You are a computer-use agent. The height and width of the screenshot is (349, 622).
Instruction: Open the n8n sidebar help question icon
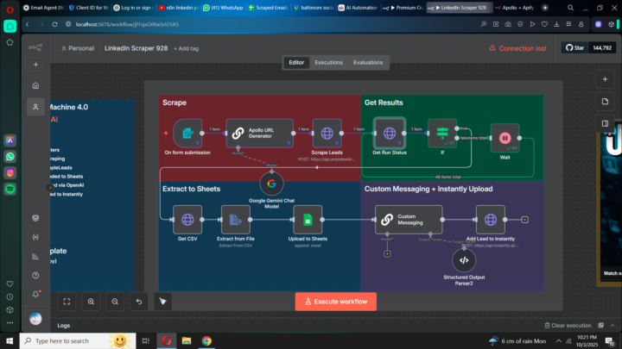click(x=35, y=276)
